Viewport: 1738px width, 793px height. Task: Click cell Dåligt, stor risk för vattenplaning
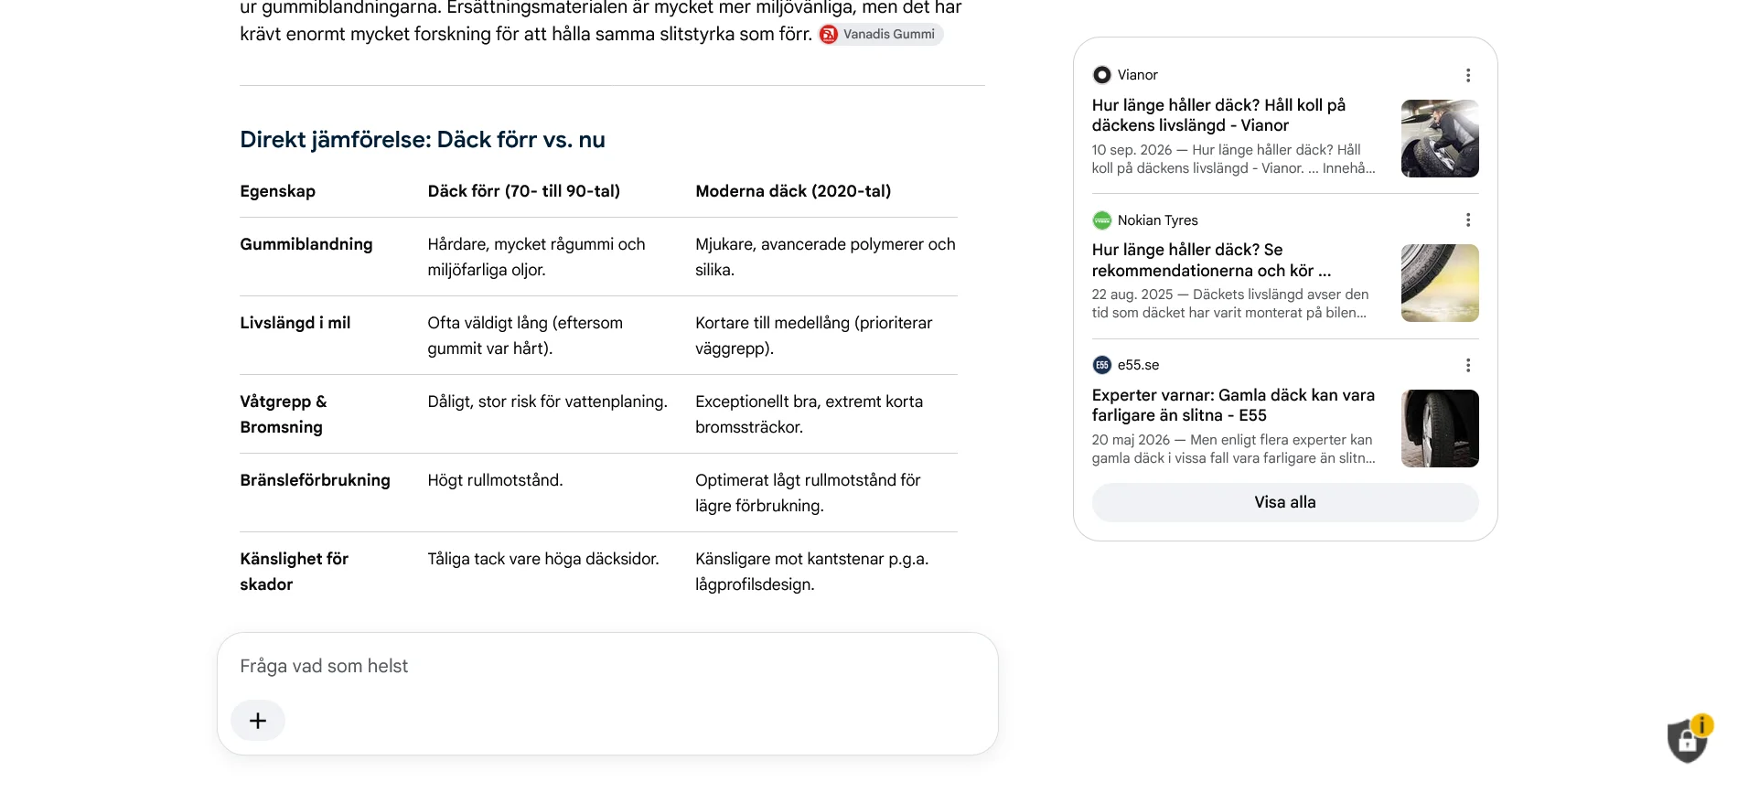[x=548, y=402]
